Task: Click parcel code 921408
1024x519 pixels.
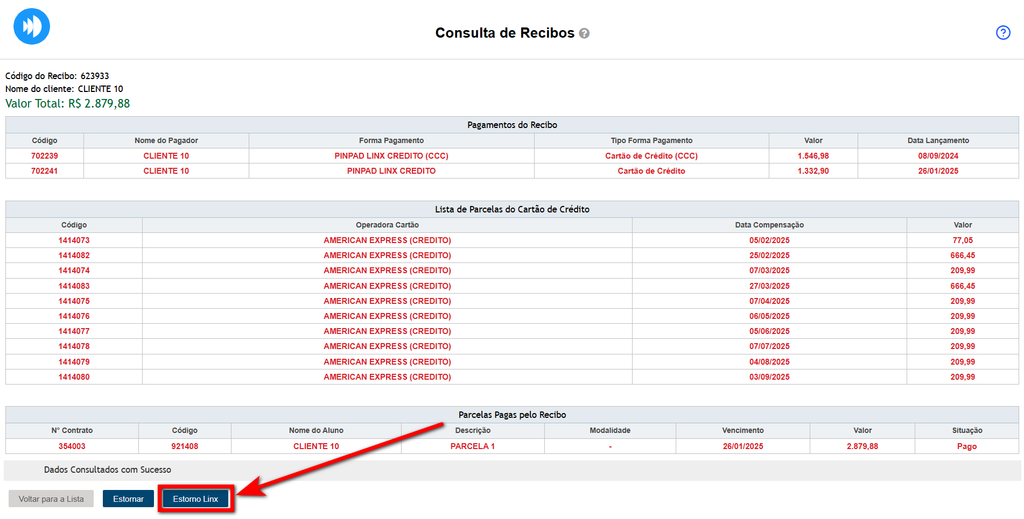Action: tap(185, 446)
